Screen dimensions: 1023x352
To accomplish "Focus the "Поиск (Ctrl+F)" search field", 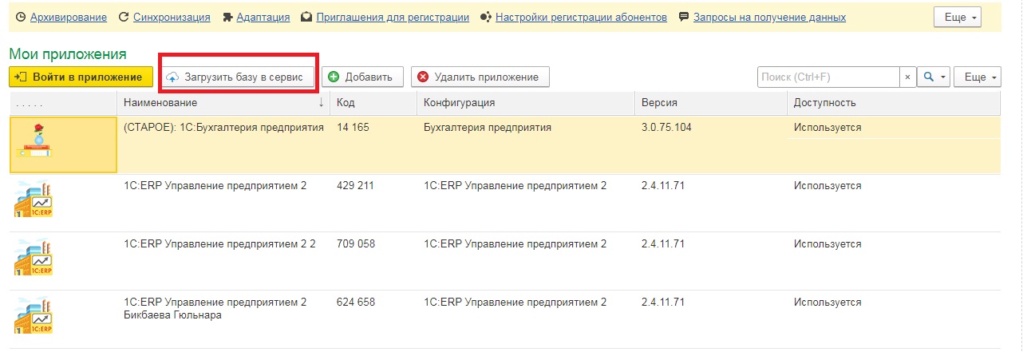I will coord(828,77).
